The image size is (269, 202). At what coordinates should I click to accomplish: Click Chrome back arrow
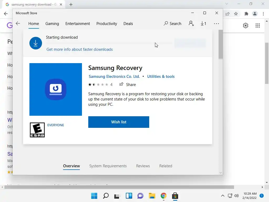(x=6, y=14)
